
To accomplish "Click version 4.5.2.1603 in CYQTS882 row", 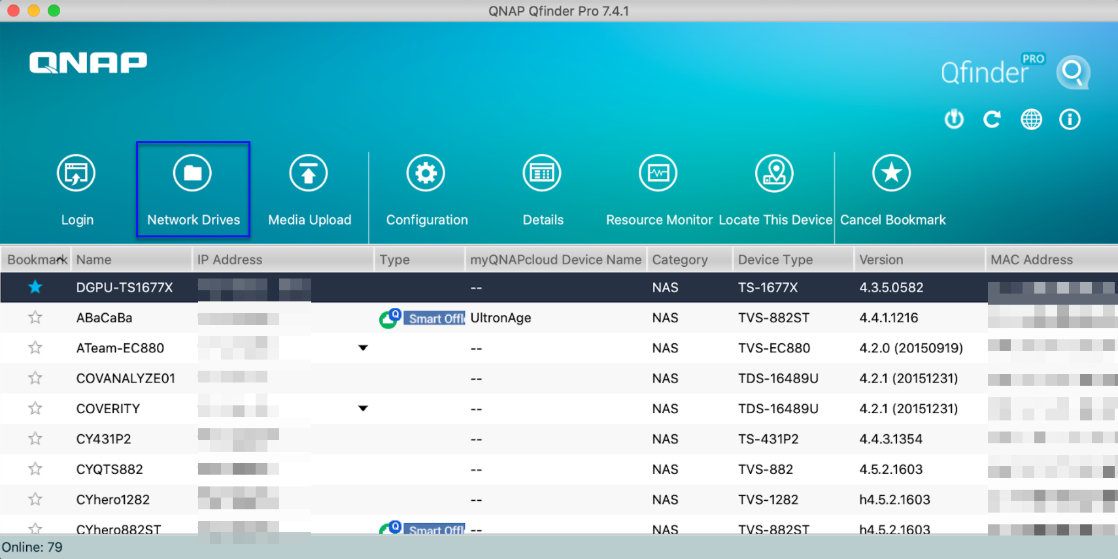I will pos(890,469).
